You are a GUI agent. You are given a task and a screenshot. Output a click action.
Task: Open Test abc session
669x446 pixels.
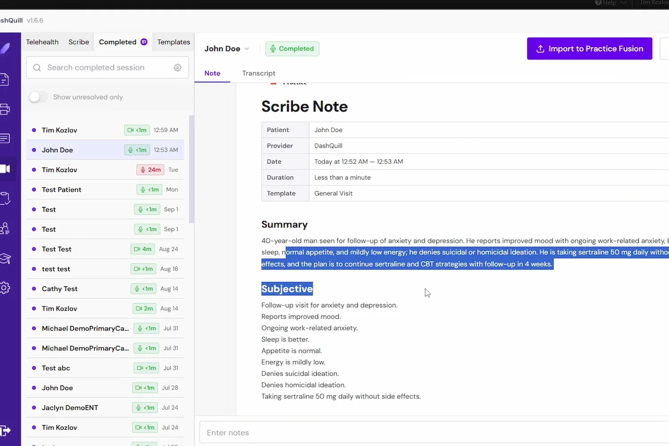[105, 368]
